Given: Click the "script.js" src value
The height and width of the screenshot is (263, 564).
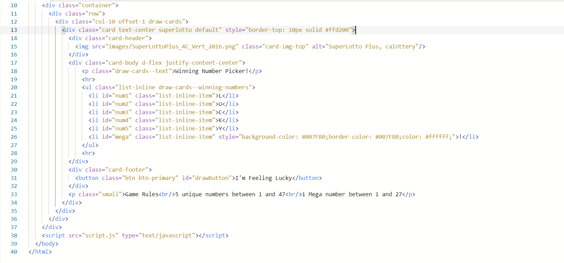Looking at the screenshot, I should click(x=100, y=235).
